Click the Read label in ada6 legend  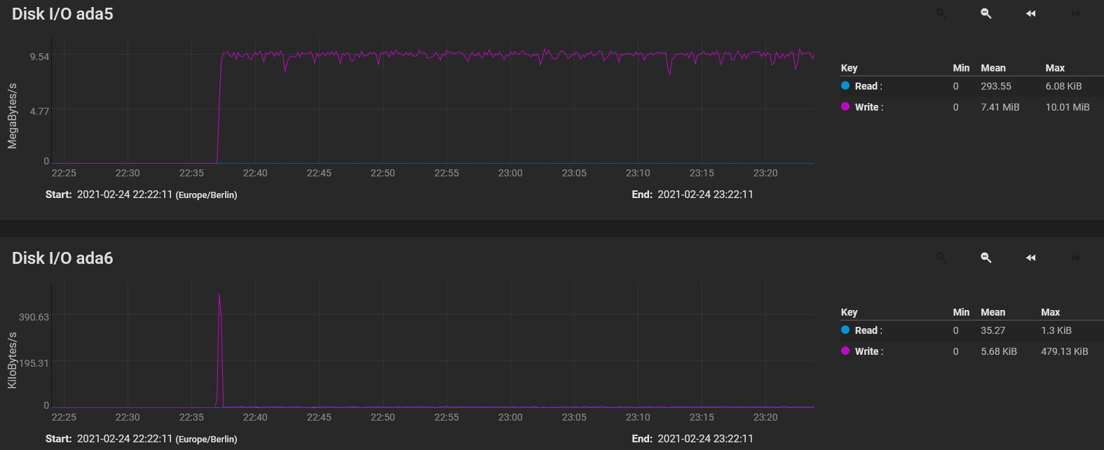868,330
